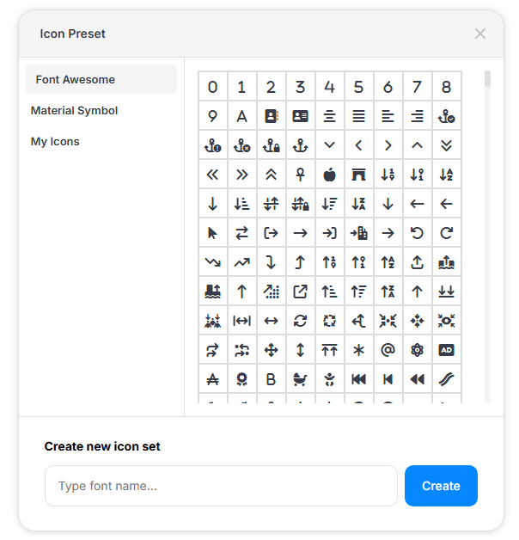Pick the baby carriage icon
The height and width of the screenshot is (540, 519).
point(300,379)
